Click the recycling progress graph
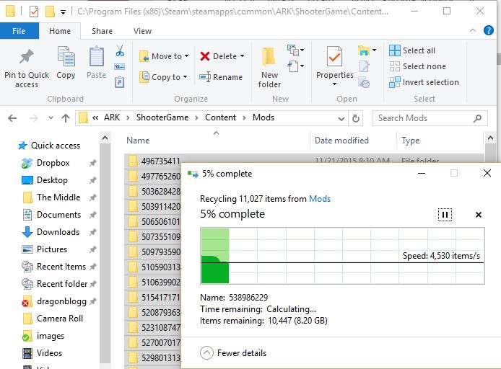Screen dimensions: 501x369 pos(342,256)
